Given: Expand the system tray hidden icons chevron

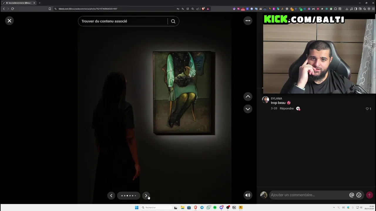Looking at the screenshot, I should (x=334, y=207).
